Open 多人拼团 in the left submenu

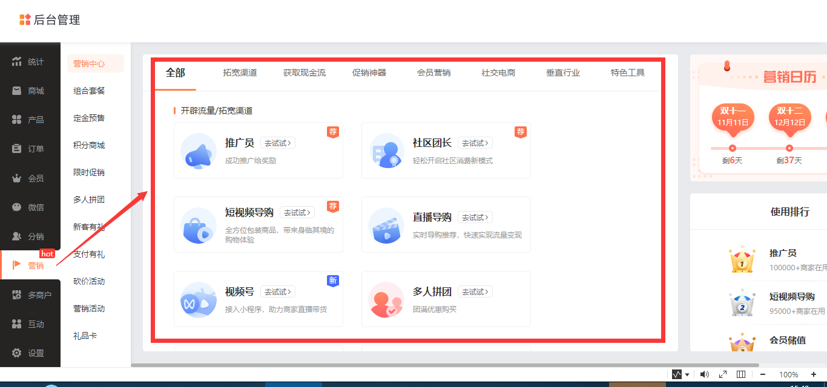click(x=89, y=200)
